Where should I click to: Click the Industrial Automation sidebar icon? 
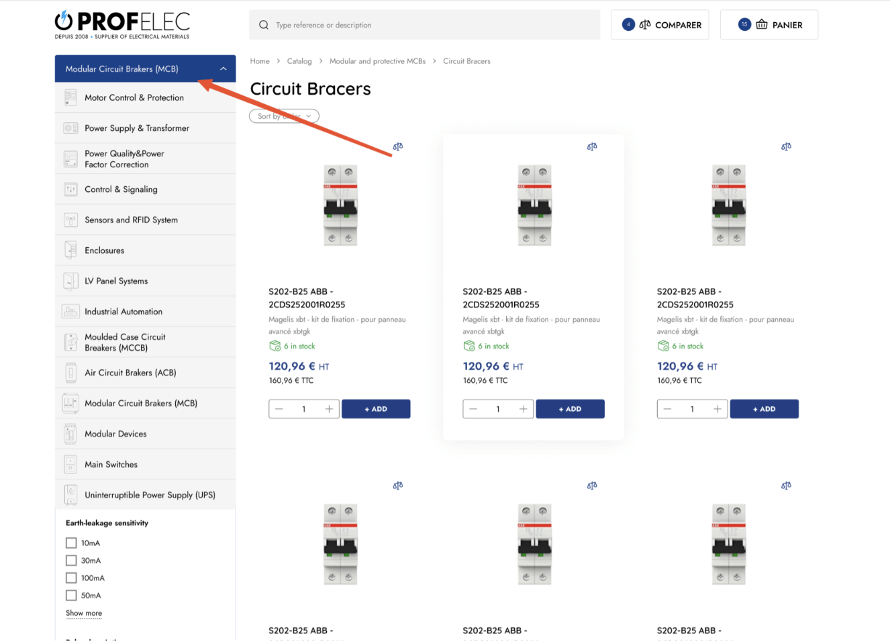pyautogui.click(x=70, y=312)
